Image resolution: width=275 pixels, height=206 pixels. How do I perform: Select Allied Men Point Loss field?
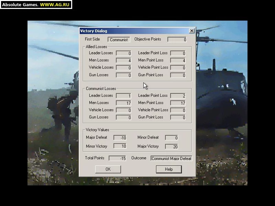[x=178, y=60]
